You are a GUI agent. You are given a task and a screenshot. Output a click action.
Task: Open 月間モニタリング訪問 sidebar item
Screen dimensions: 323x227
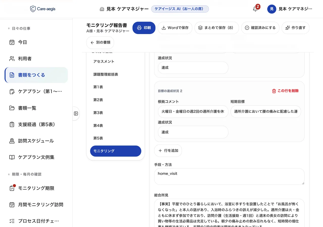pyautogui.click(x=36, y=205)
